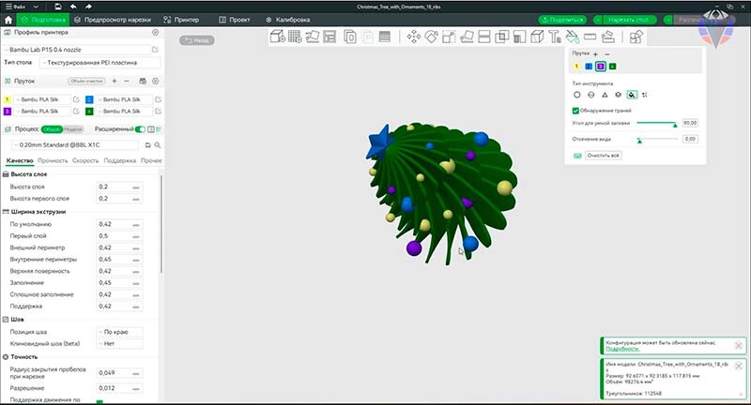The width and height of the screenshot is (751, 405).
Task: Switch process scope to Global (Общие)
Action: coord(52,129)
